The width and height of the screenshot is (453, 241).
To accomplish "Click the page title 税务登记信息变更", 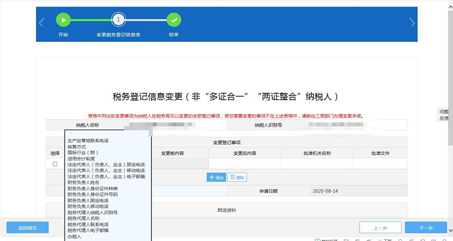I will (225, 96).
